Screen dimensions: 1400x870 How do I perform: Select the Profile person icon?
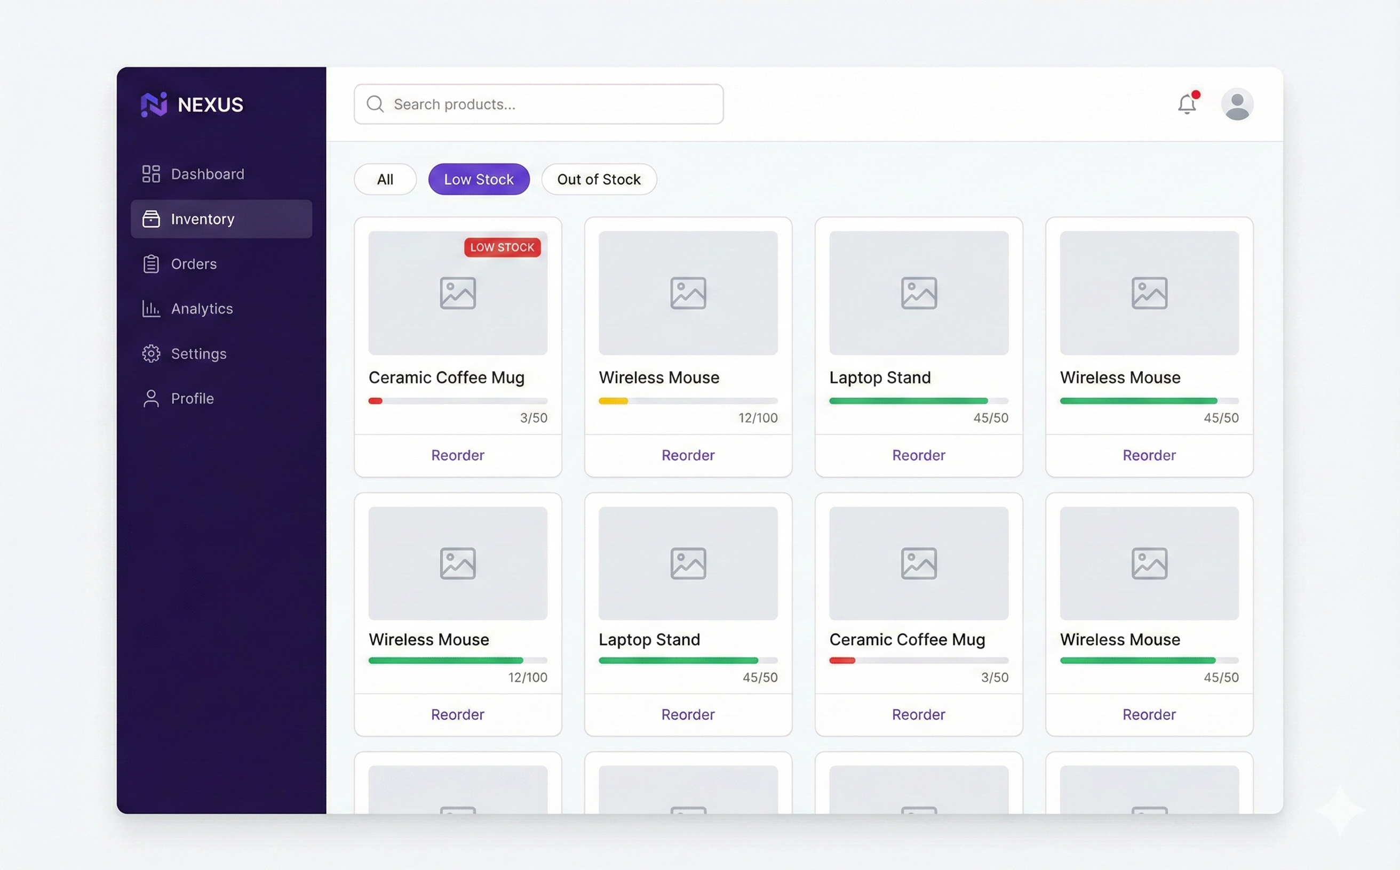(x=151, y=398)
